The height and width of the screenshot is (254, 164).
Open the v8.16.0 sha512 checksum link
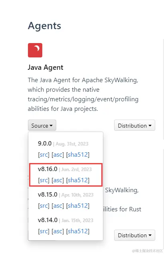click(78, 180)
